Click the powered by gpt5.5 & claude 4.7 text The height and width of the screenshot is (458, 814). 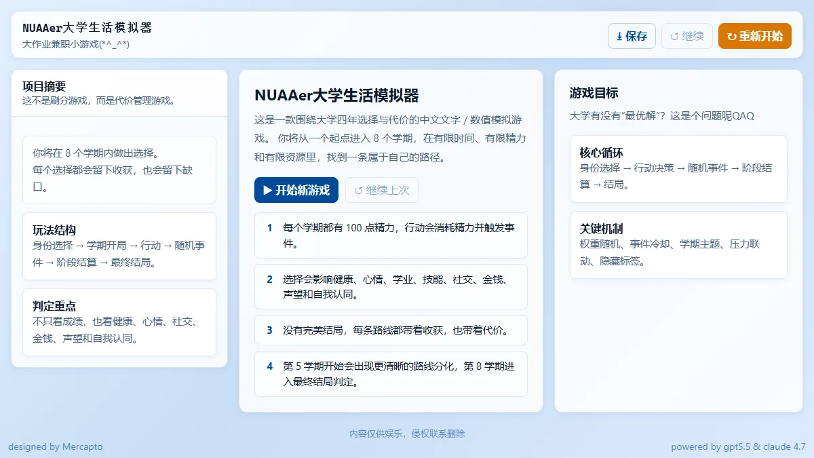738,446
